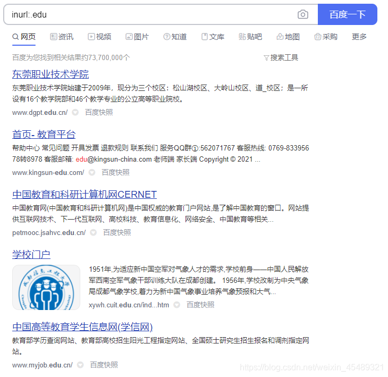Expand dropdown arrow next to www.dgpt.edu.cn/
388x377 pixels.
click(x=75, y=113)
